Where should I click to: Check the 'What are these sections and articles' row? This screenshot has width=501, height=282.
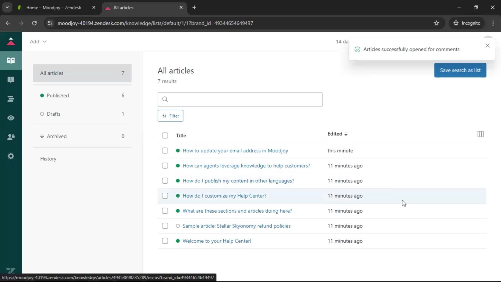[x=165, y=211]
